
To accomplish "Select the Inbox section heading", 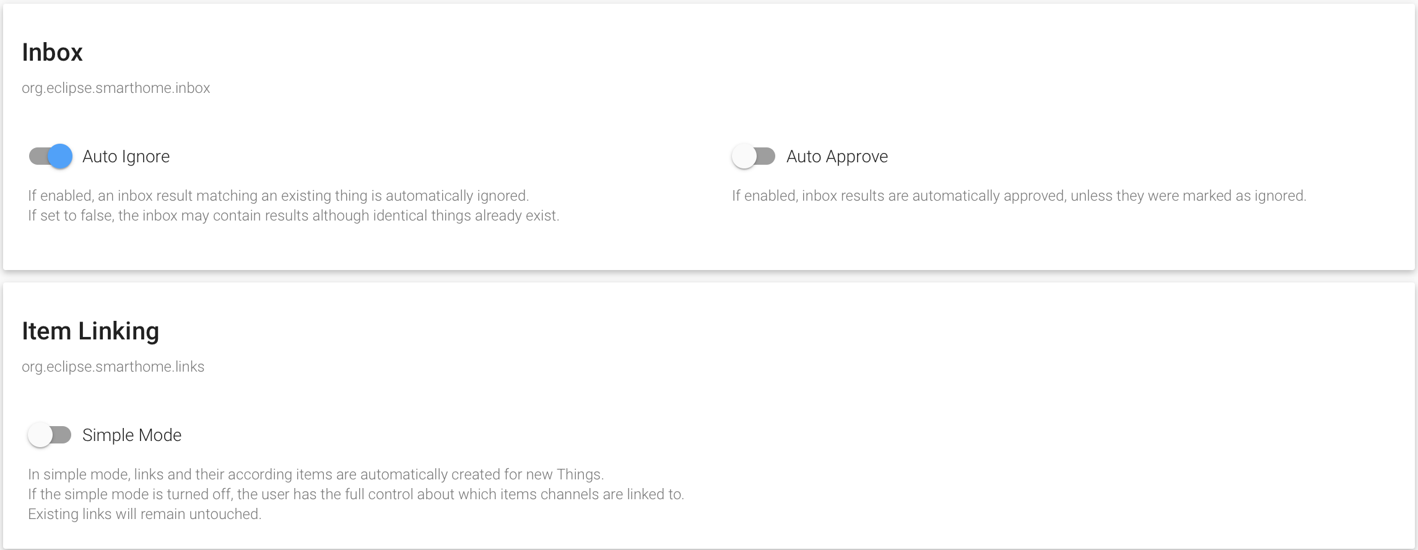I will [52, 52].
